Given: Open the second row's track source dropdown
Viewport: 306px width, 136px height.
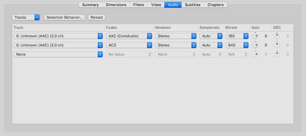Looking at the screenshot, I should (58, 45).
